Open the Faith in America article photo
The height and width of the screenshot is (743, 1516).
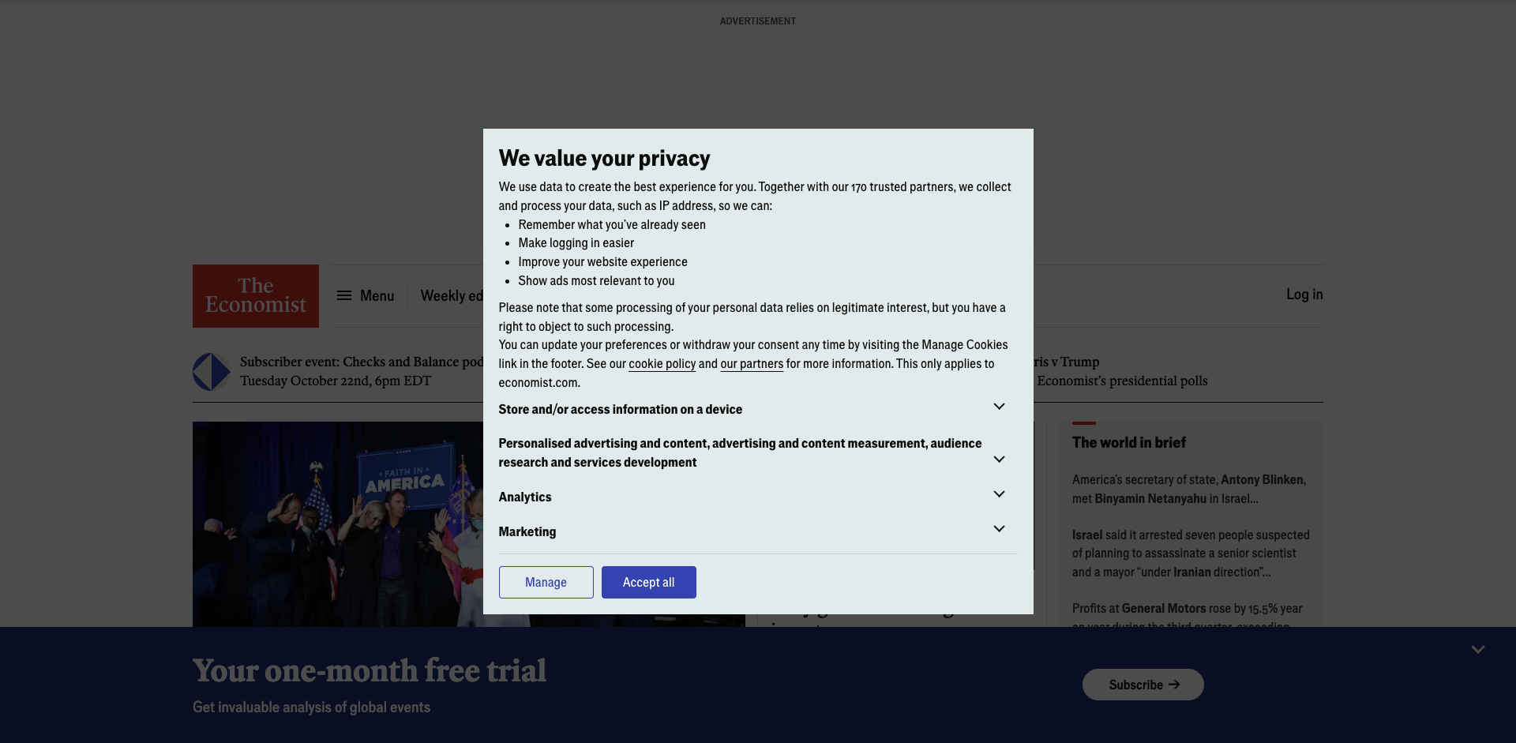(338, 524)
